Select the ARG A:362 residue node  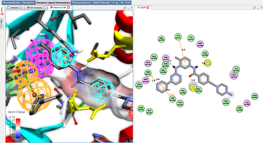(255, 96)
